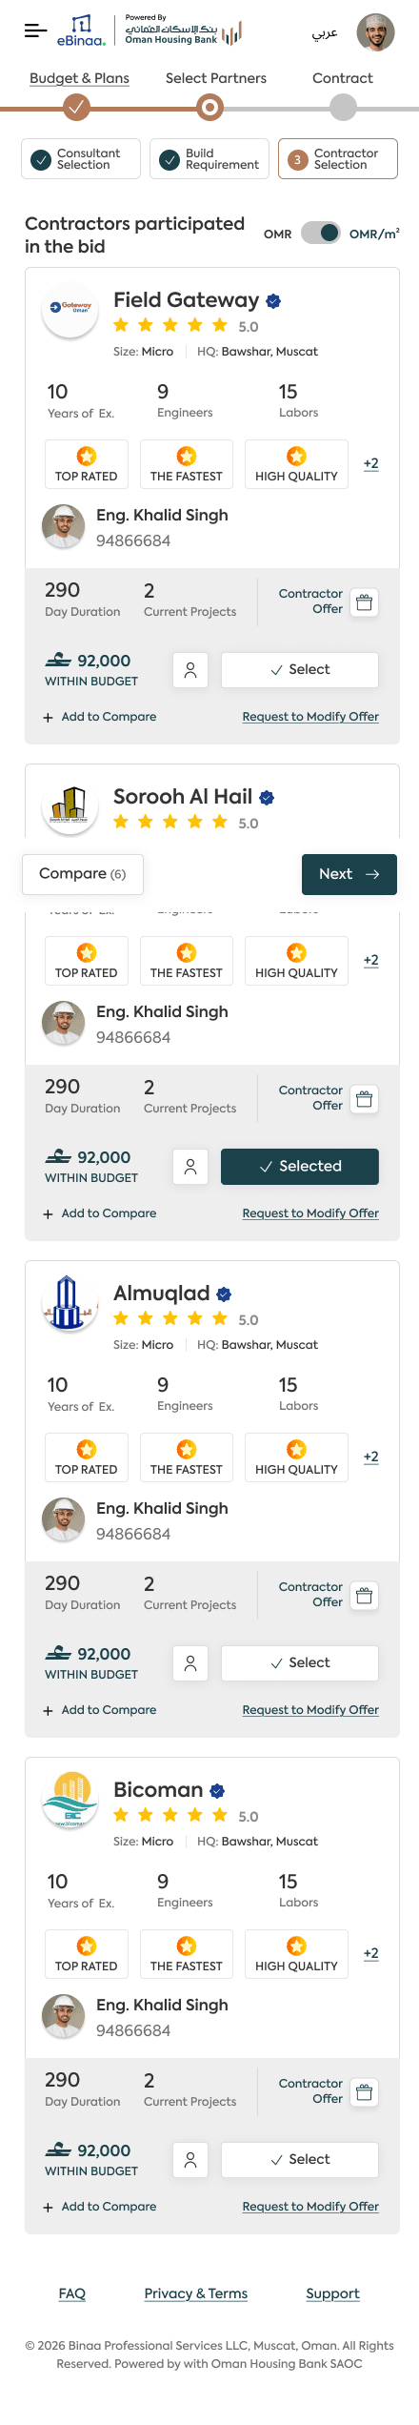Open the Consultant Selection sub-step
The width and height of the screenshot is (419, 2425).
[x=81, y=158]
